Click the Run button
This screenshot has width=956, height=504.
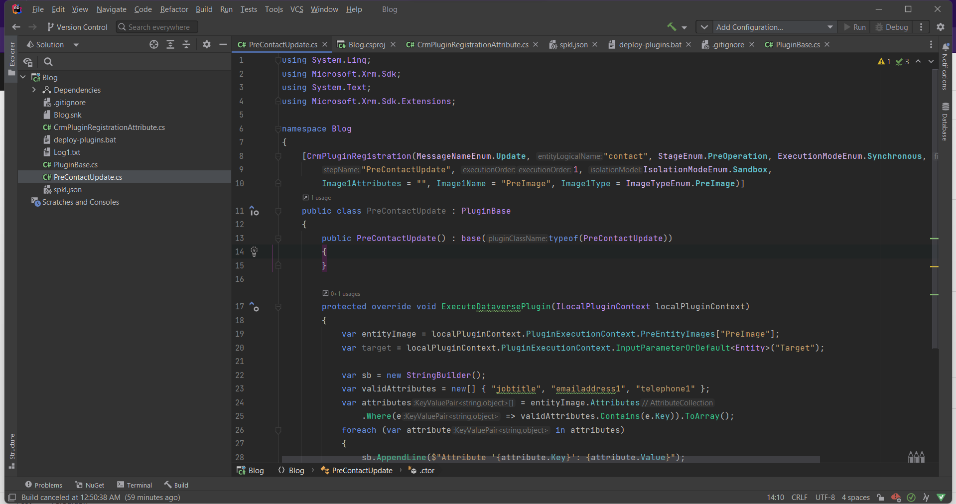855,27
